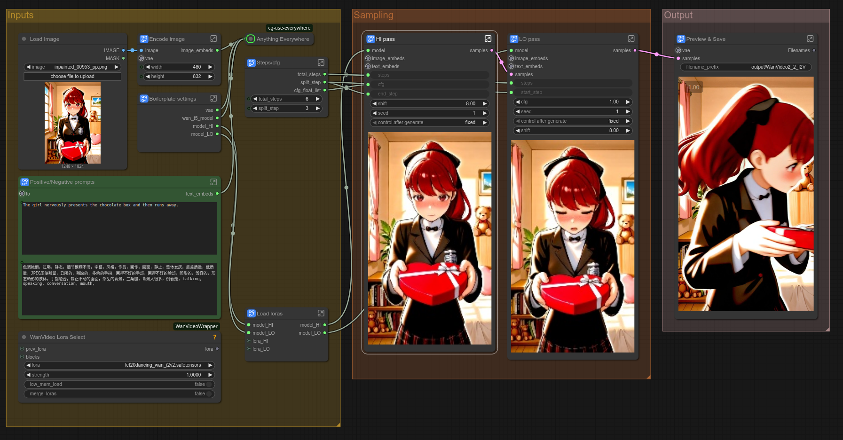Click the Load Image preview thumbnail

(x=72, y=123)
